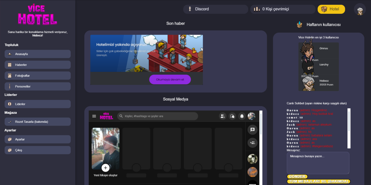Open Anasayfa from the sidebar

(x=38, y=54)
